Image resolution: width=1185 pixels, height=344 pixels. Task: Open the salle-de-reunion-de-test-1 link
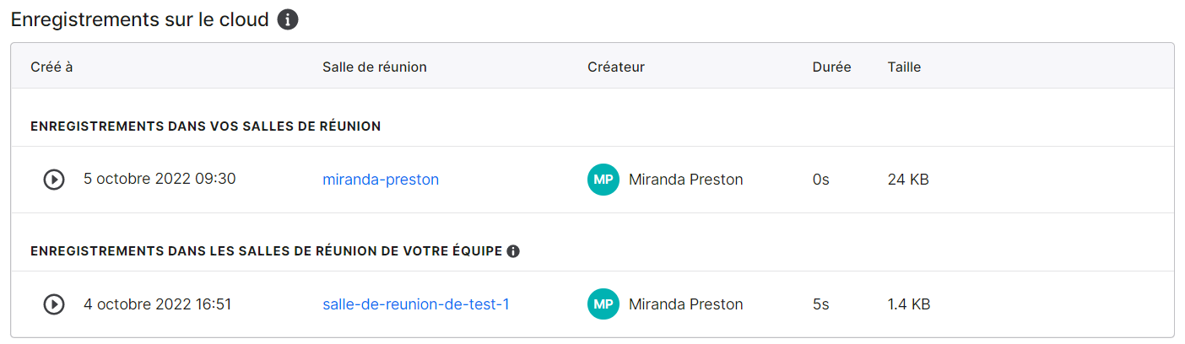click(416, 304)
